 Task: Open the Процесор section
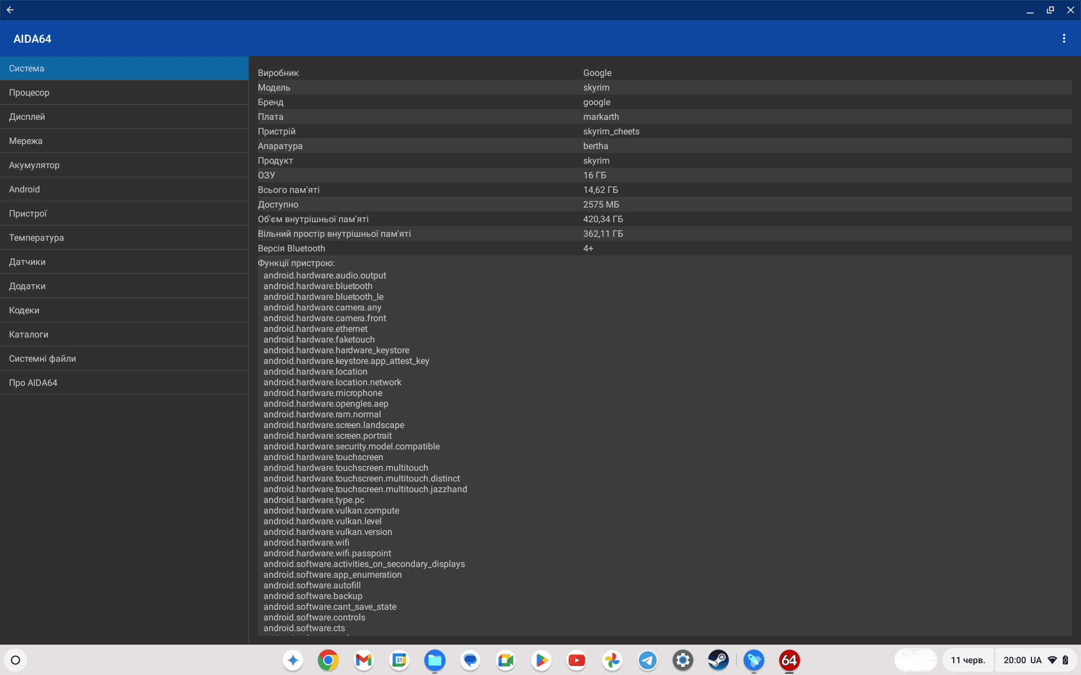(x=124, y=92)
